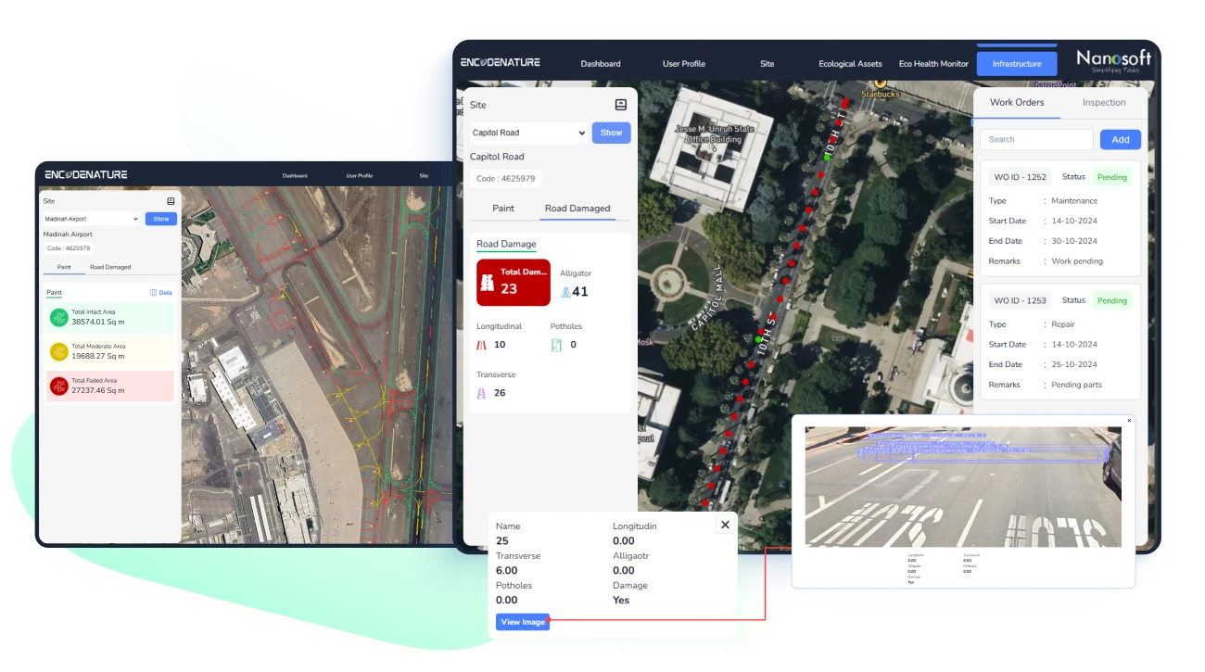Click the Add button in Work Orders
Viewport: 1205px width, 672px height.
(1120, 139)
